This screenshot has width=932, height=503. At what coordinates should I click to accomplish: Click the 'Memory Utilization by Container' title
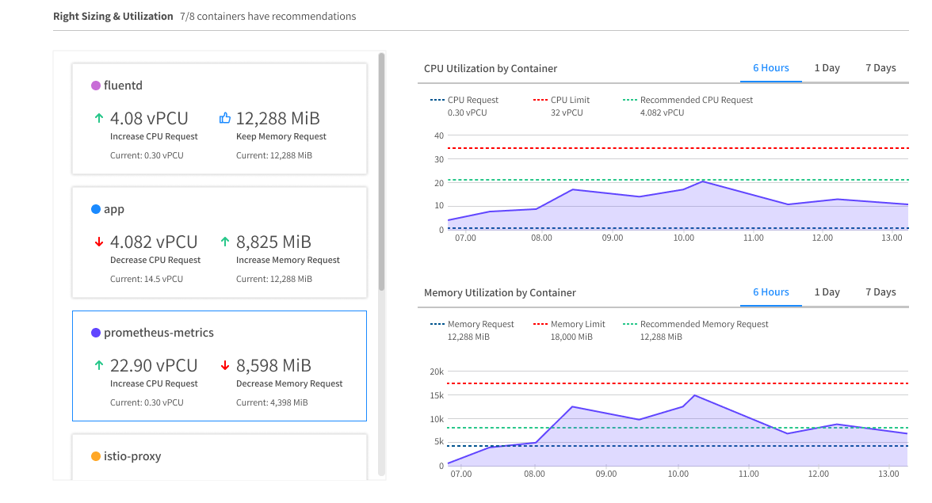tap(500, 293)
